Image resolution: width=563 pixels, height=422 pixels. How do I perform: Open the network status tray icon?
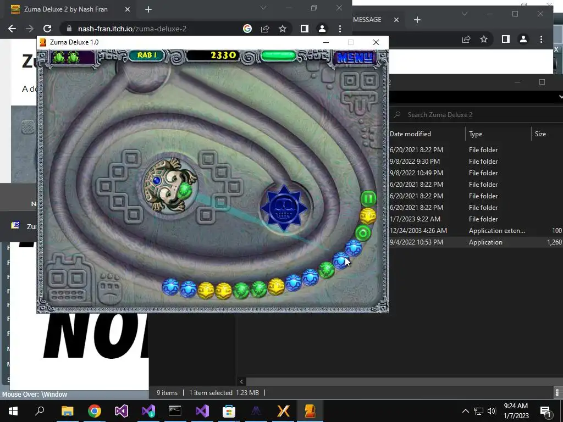tap(479, 411)
